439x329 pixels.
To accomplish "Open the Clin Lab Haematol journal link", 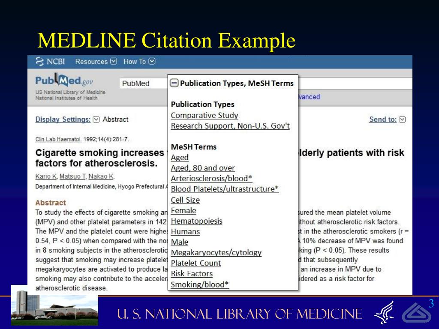I will (x=58, y=139).
